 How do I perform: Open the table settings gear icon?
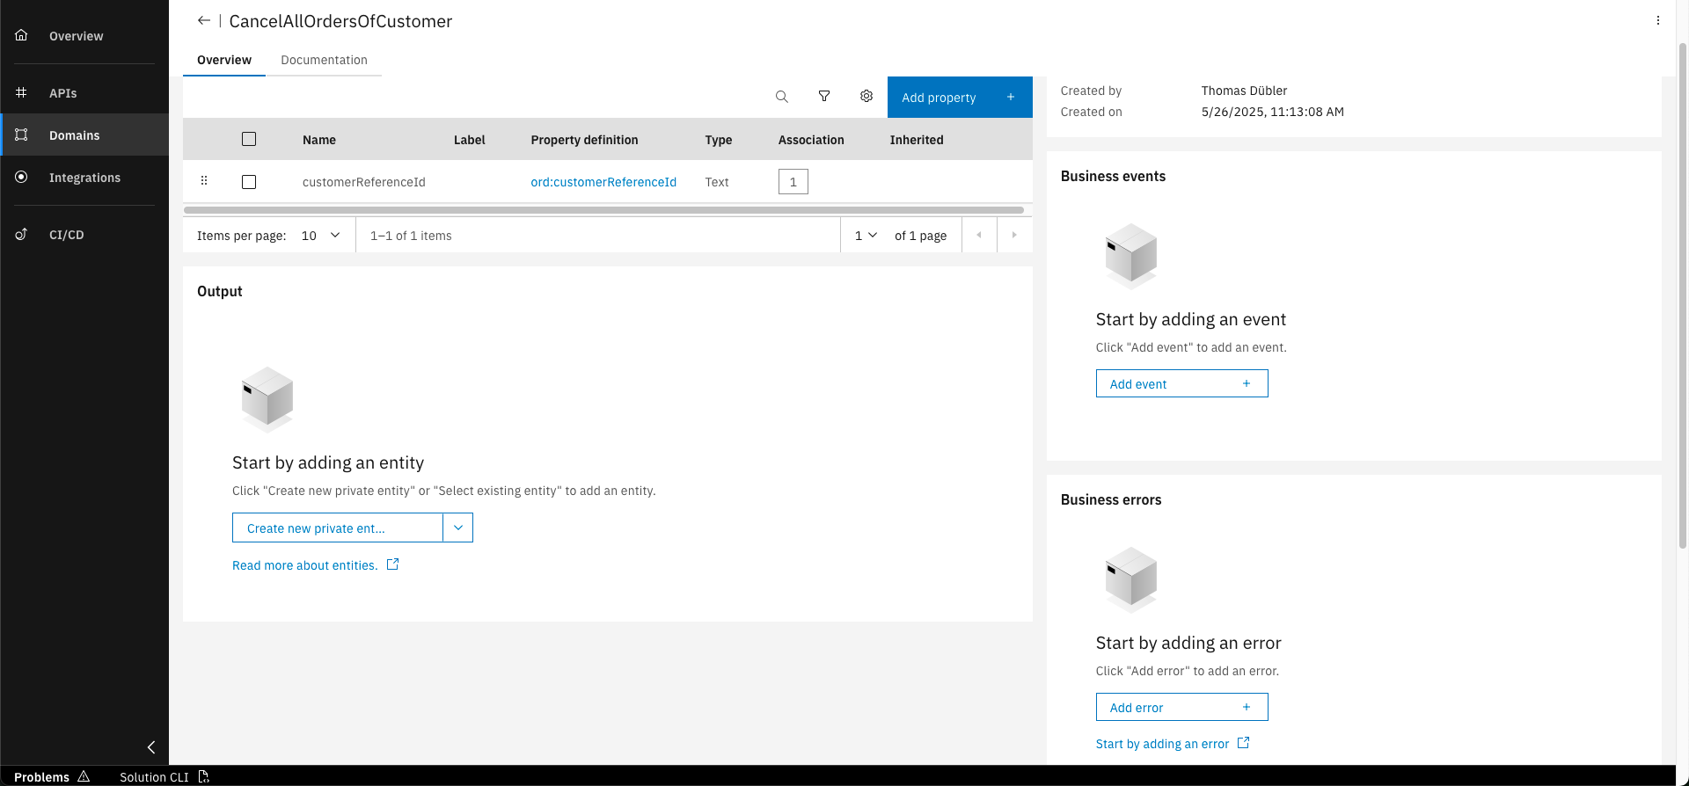(x=866, y=97)
